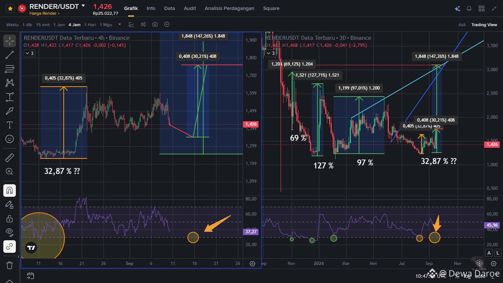Open the Analisis Perdagangan tab
This screenshot has height=283, width=503.
pyautogui.click(x=229, y=8)
